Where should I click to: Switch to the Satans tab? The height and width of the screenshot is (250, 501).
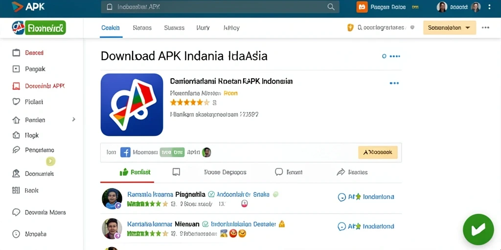[x=142, y=28]
